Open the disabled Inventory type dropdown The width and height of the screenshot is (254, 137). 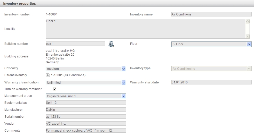[211, 69]
